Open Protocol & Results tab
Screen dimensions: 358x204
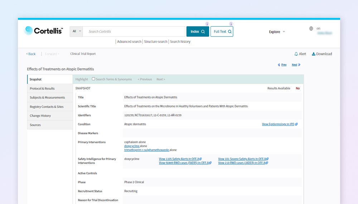pyautogui.click(x=42, y=88)
